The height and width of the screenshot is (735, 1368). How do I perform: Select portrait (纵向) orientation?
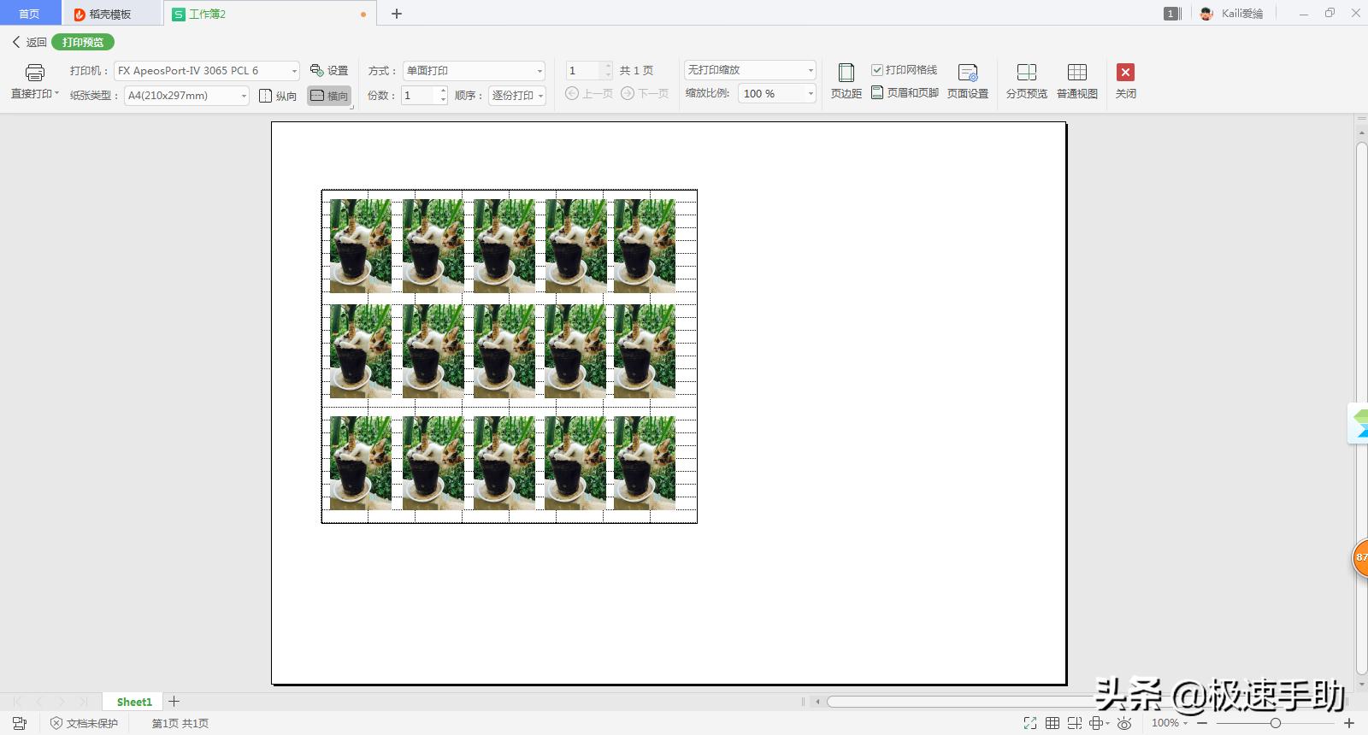(278, 96)
